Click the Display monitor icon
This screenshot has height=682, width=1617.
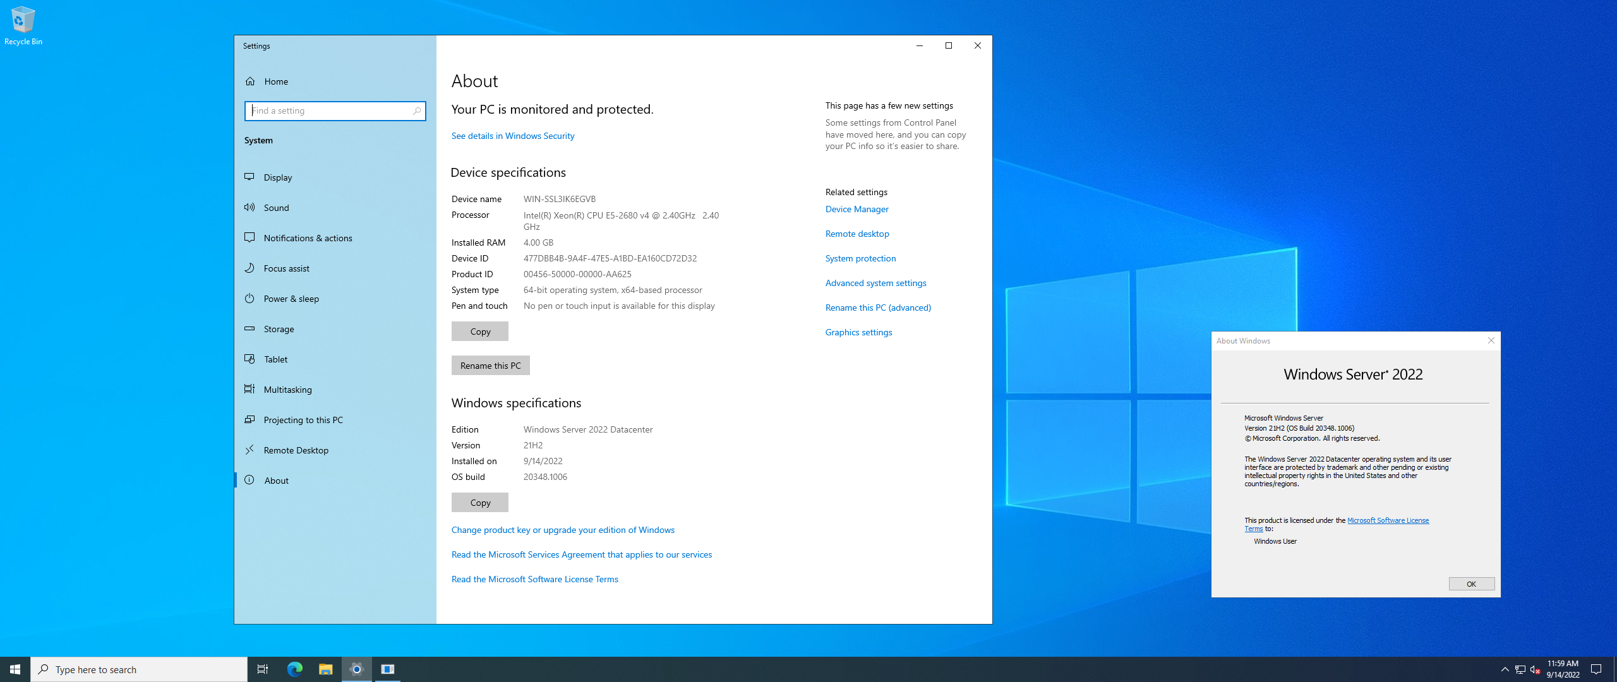pos(249,177)
